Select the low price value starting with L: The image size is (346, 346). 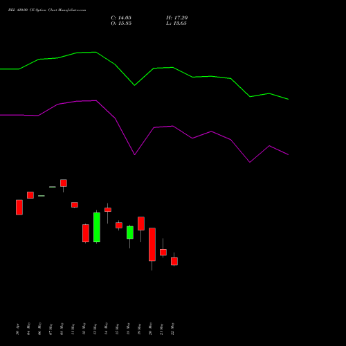point(176,24)
